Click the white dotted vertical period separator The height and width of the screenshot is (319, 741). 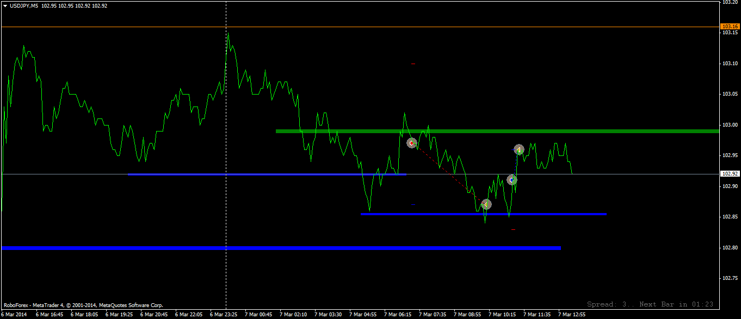(x=226, y=155)
